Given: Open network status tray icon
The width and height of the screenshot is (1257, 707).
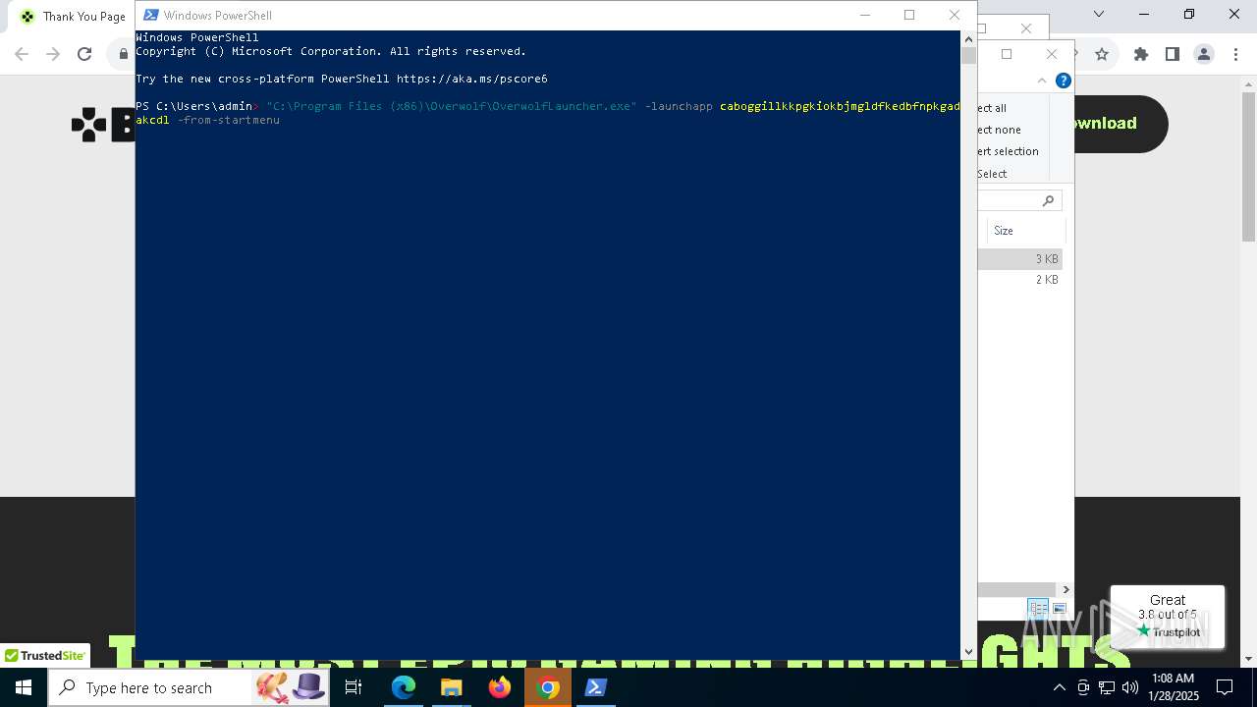Looking at the screenshot, I should coord(1107,687).
